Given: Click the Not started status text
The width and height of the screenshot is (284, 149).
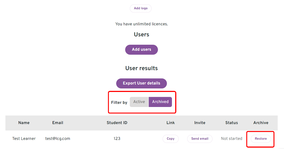Looking at the screenshot, I should tap(232, 139).
